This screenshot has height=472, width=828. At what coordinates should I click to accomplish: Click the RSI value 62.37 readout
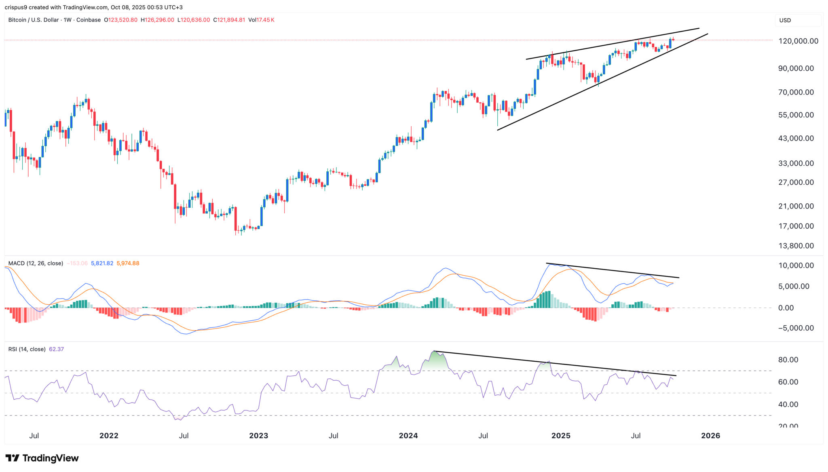coord(56,349)
